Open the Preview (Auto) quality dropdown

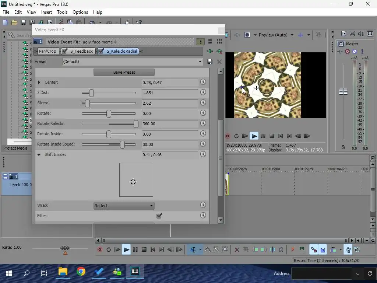292,35
